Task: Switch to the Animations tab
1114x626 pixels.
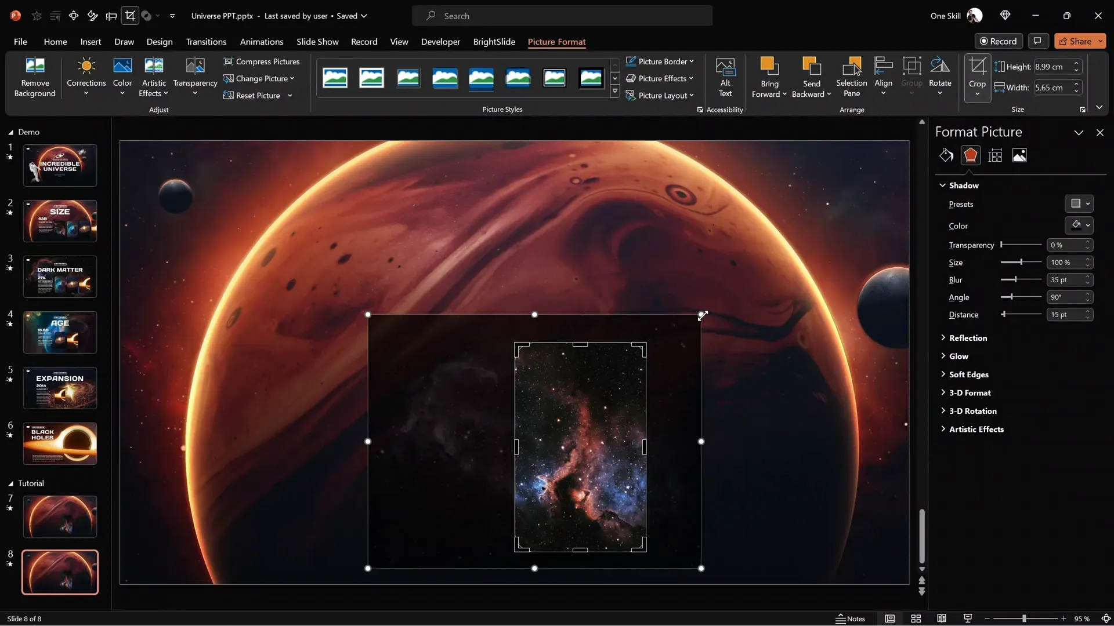Action: (262, 42)
